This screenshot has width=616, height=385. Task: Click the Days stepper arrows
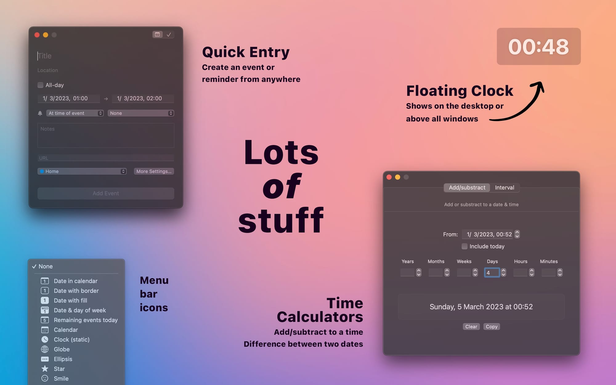[x=504, y=273]
